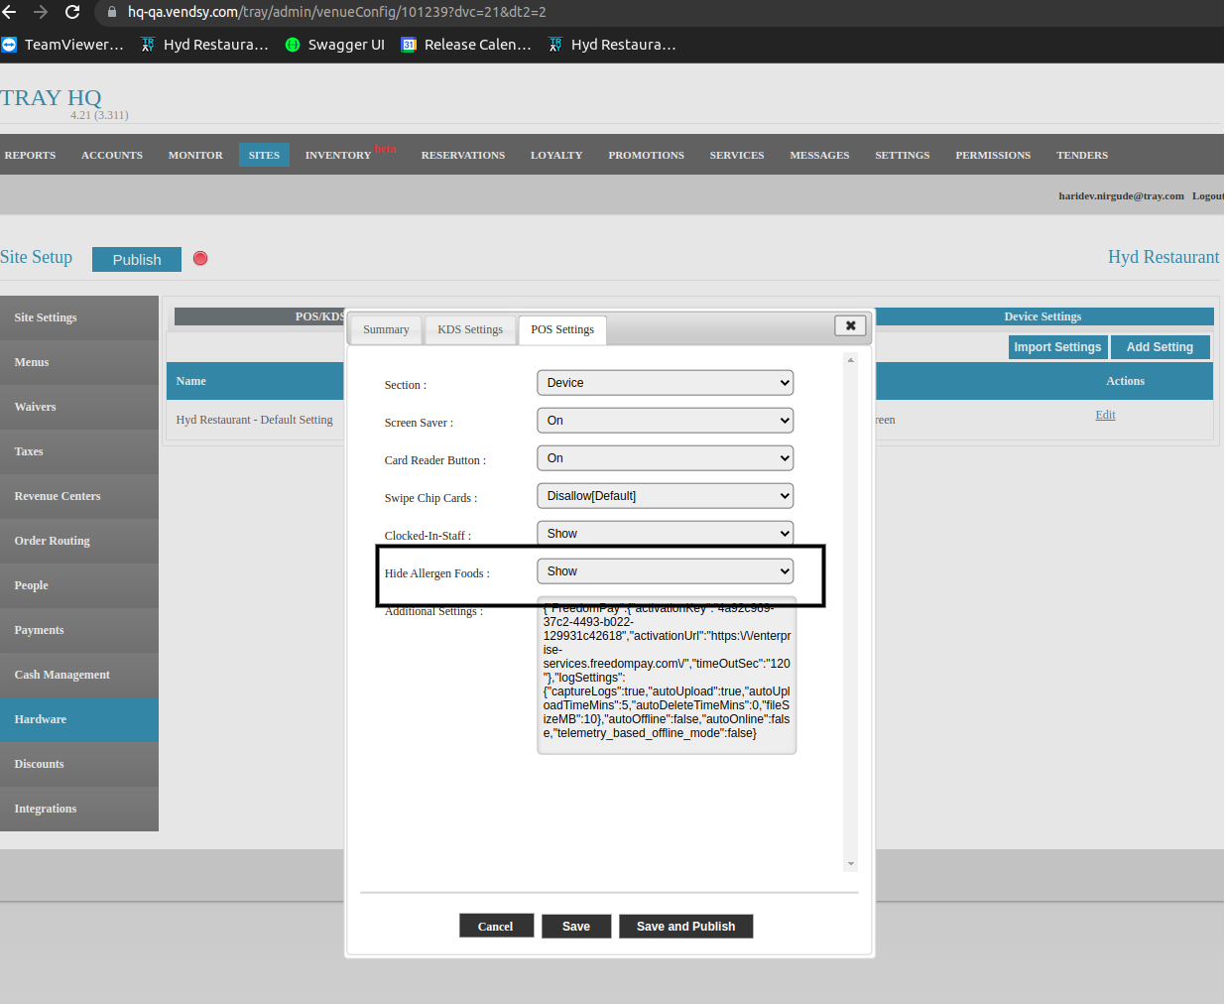
Task: Open the TeamViewer bookmark
Action: [x=63, y=45]
